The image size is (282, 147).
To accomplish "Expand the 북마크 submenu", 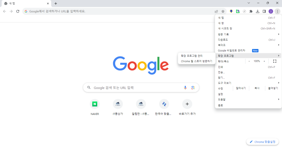I will pyautogui.click(x=248, y=45).
